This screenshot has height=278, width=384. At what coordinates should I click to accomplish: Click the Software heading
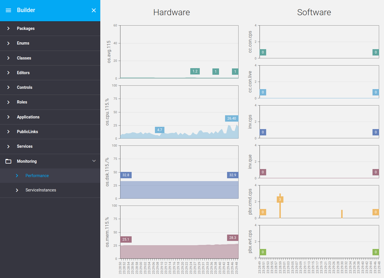coord(314,12)
